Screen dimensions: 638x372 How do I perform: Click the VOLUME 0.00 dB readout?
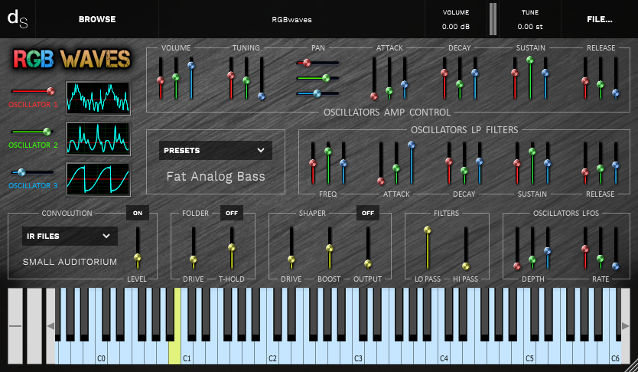coord(456,27)
